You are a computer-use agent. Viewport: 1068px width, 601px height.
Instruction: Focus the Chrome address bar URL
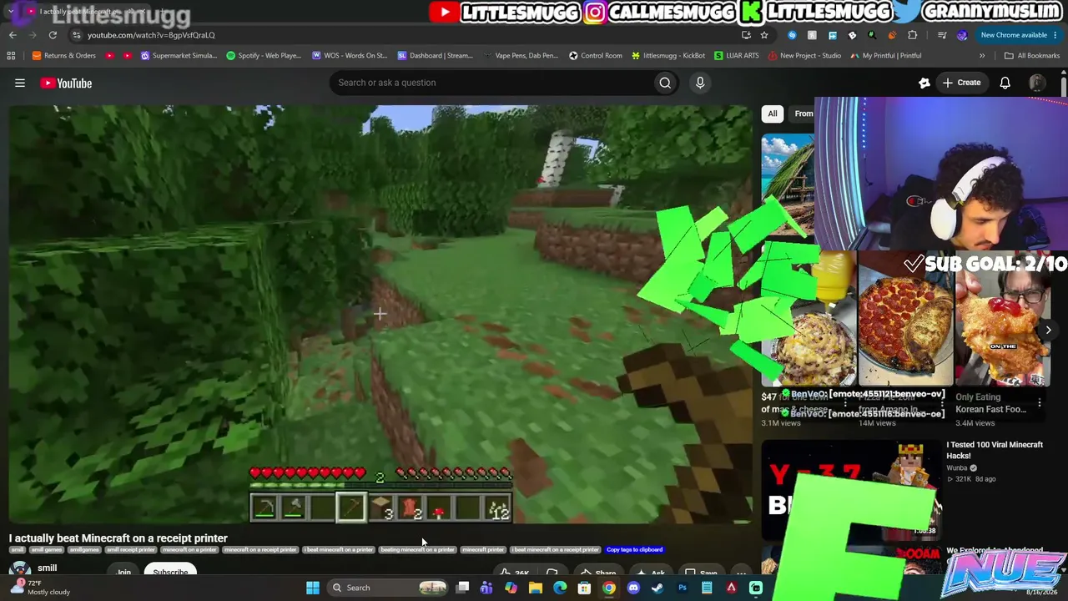point(151,35)
